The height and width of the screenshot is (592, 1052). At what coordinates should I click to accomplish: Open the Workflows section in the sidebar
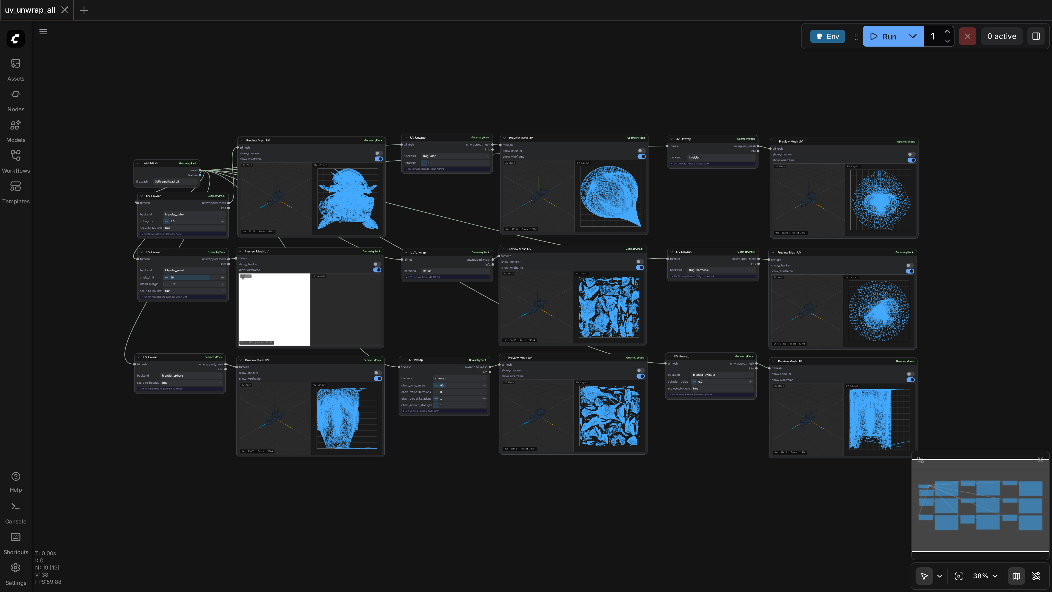[x=16, y=162]
